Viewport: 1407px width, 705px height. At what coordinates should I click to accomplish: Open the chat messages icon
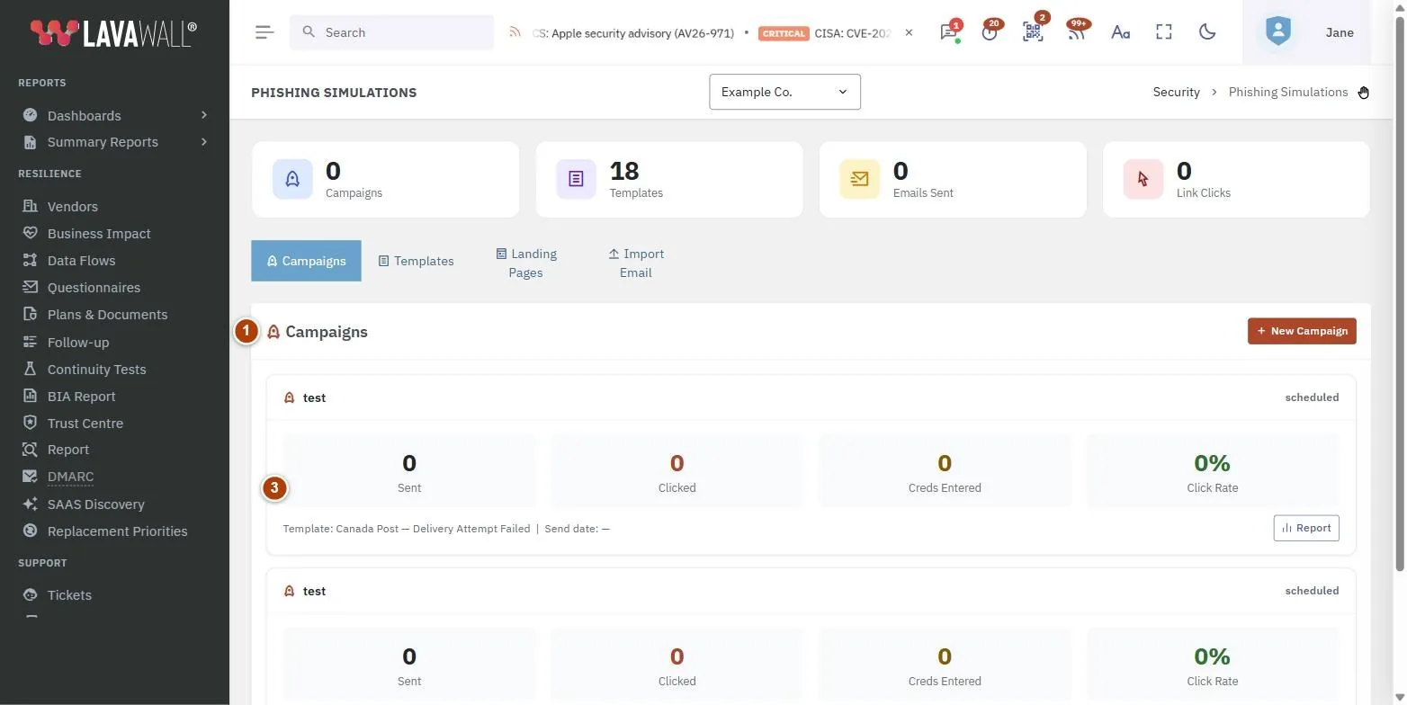(948, 32)
